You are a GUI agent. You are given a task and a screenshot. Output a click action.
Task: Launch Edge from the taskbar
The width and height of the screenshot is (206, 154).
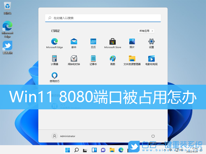coord(121,150)
